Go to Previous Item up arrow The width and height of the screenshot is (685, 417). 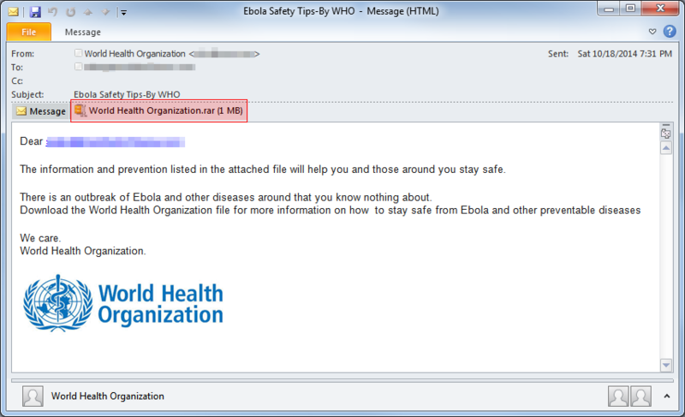(86, 13)
